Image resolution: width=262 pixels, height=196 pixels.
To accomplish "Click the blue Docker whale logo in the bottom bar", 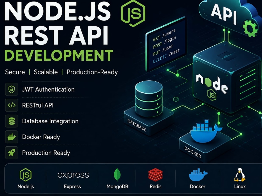I will click(x=198, y=175).
